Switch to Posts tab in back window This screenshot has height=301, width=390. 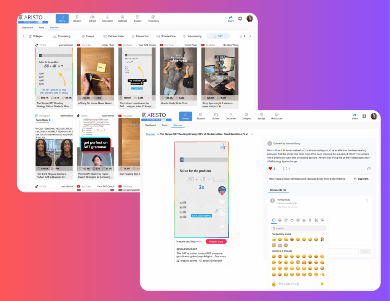point(41,28)
